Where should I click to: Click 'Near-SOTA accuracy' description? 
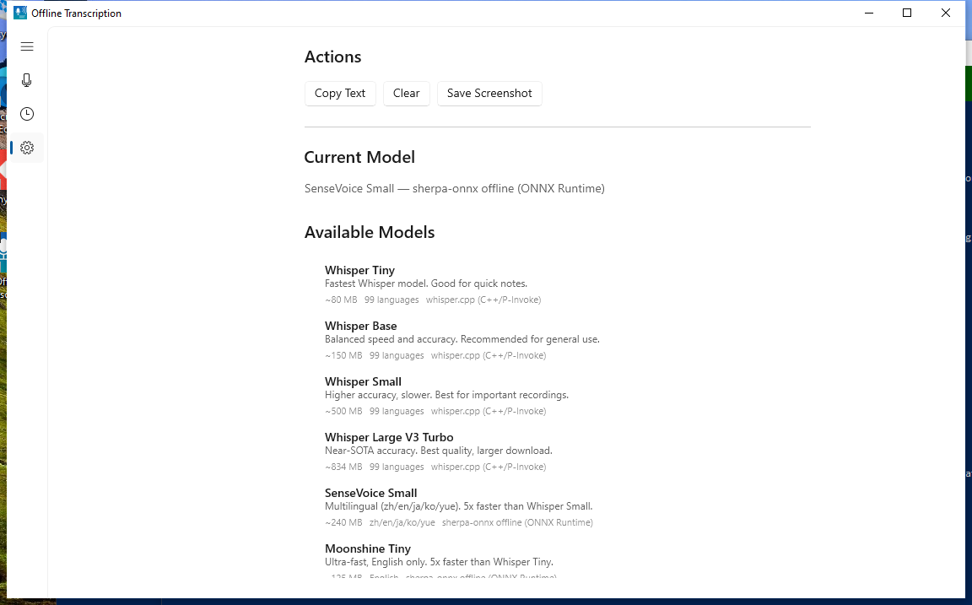pos(438,451)
